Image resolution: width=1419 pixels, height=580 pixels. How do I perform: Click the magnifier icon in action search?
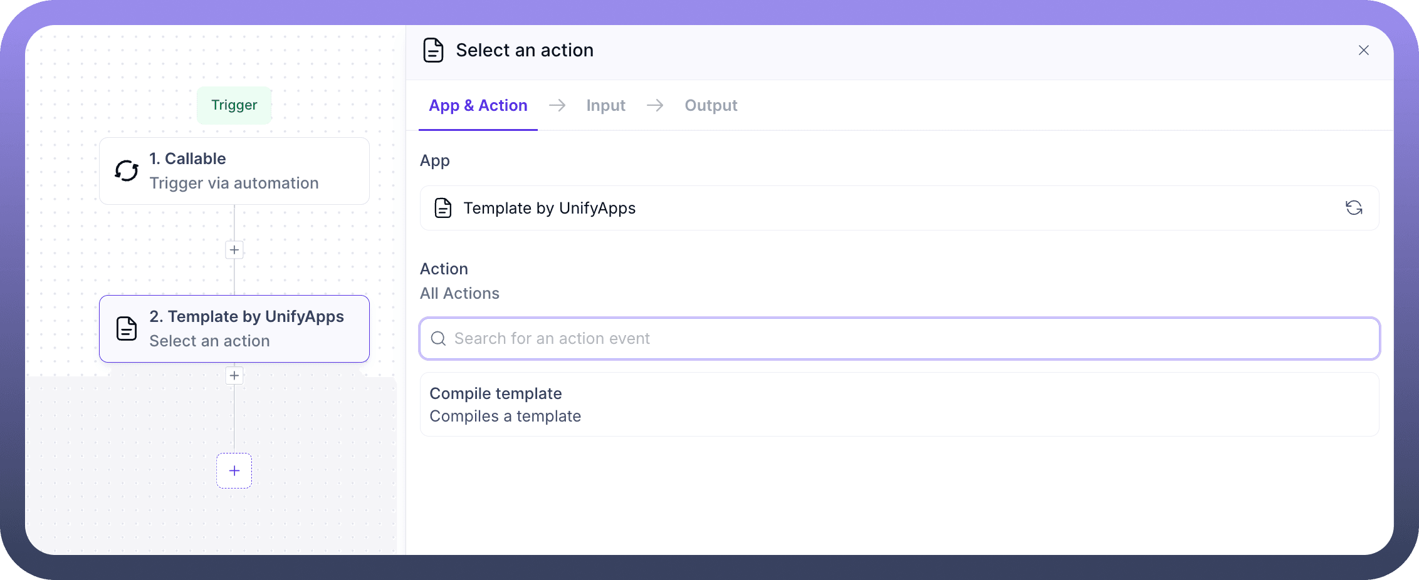point(439,339)
